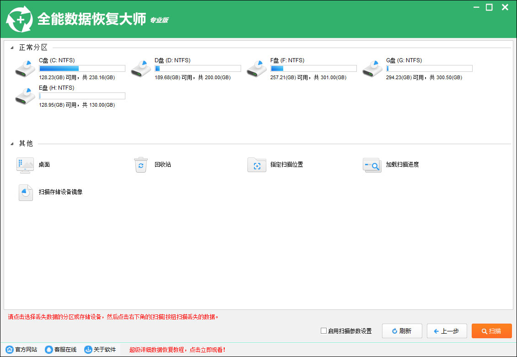Open the 回收站 (Recycle Bin) scan icon
Image resolution: width=517 pixels, height=357 pixels.
coord(140,165)
